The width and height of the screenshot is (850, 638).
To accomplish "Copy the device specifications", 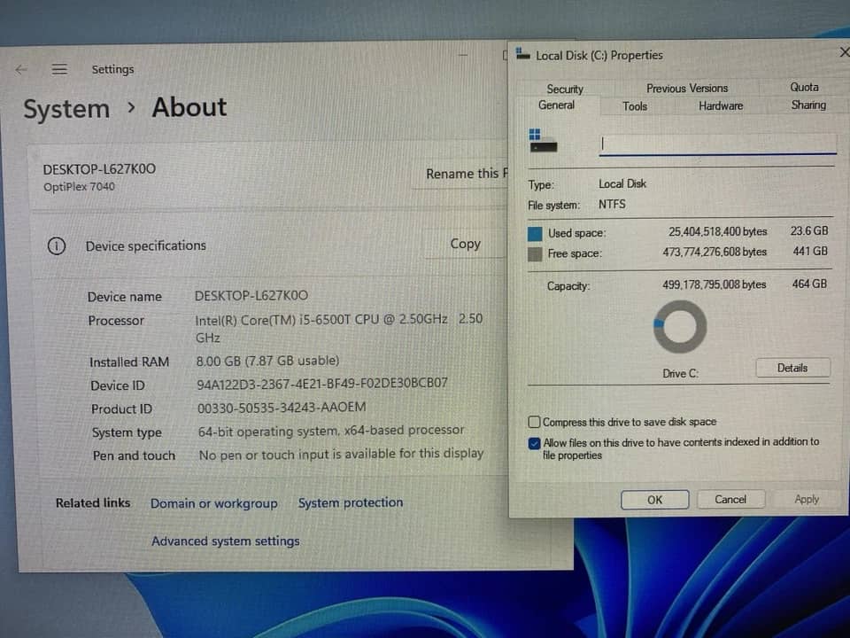I will click(465, 245).
